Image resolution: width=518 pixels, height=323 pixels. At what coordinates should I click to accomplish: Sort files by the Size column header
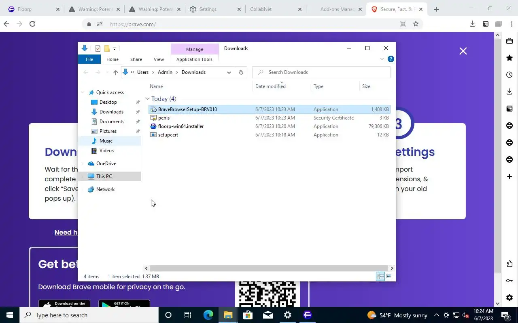[375, 86]
